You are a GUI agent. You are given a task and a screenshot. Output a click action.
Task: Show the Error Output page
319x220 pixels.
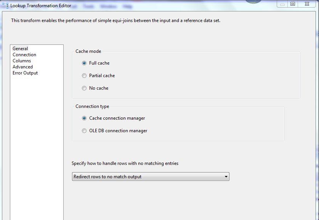25,73
